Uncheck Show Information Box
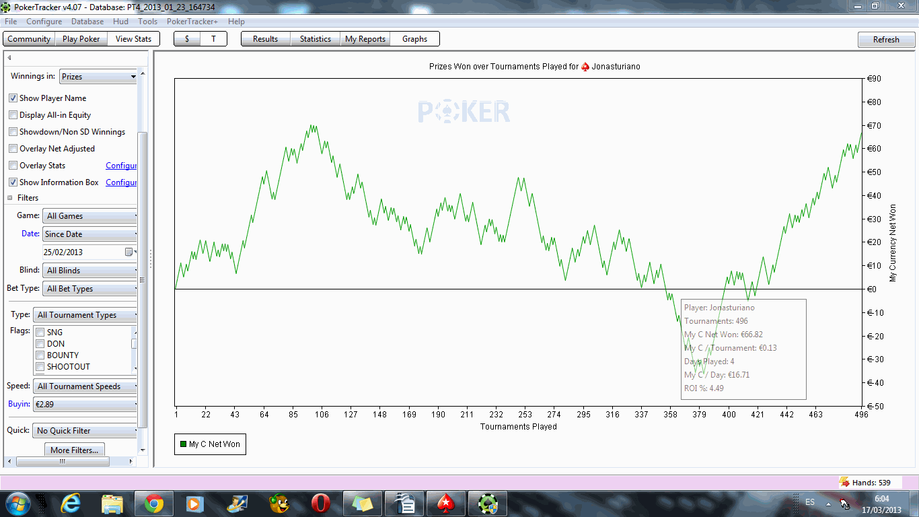 (x=13, y=182)
